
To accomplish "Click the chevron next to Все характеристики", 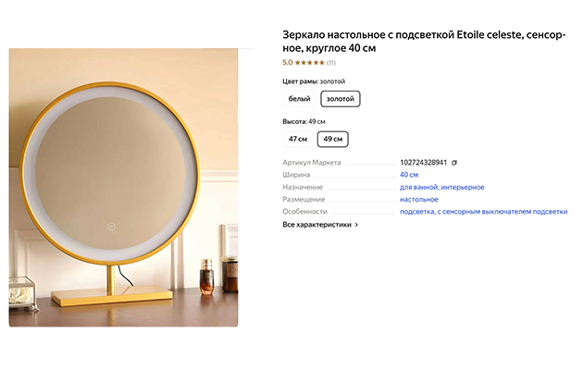I will tap(356, 225).
